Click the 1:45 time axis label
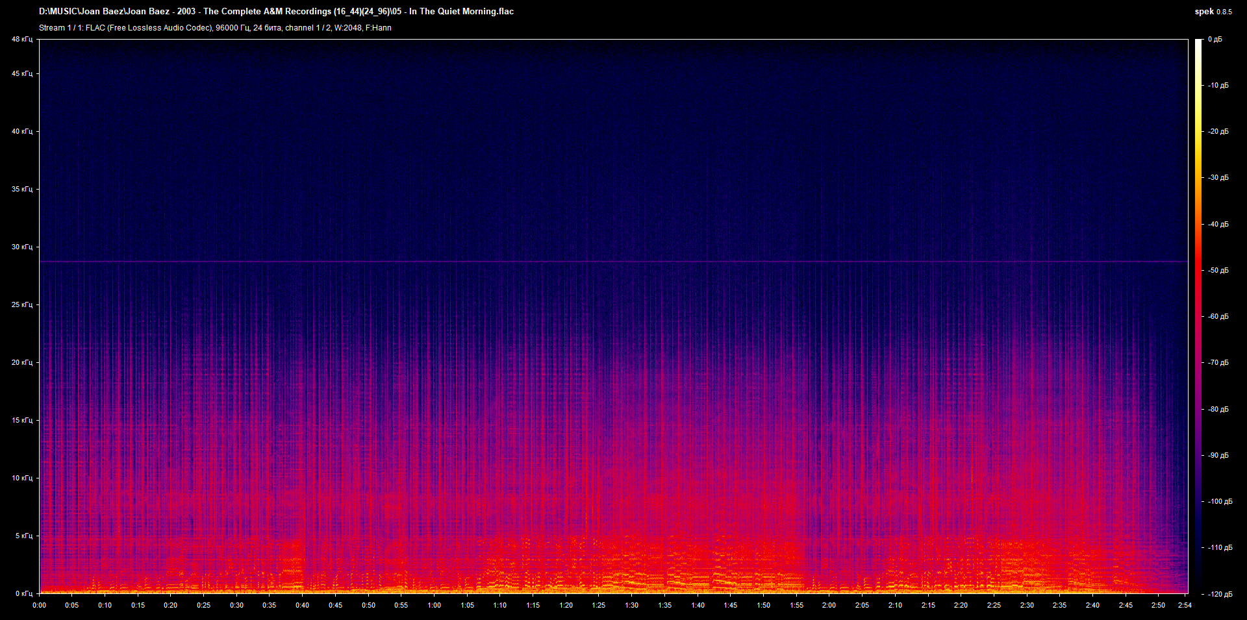This screenshot has width=1247, height=620. [730, 606]
